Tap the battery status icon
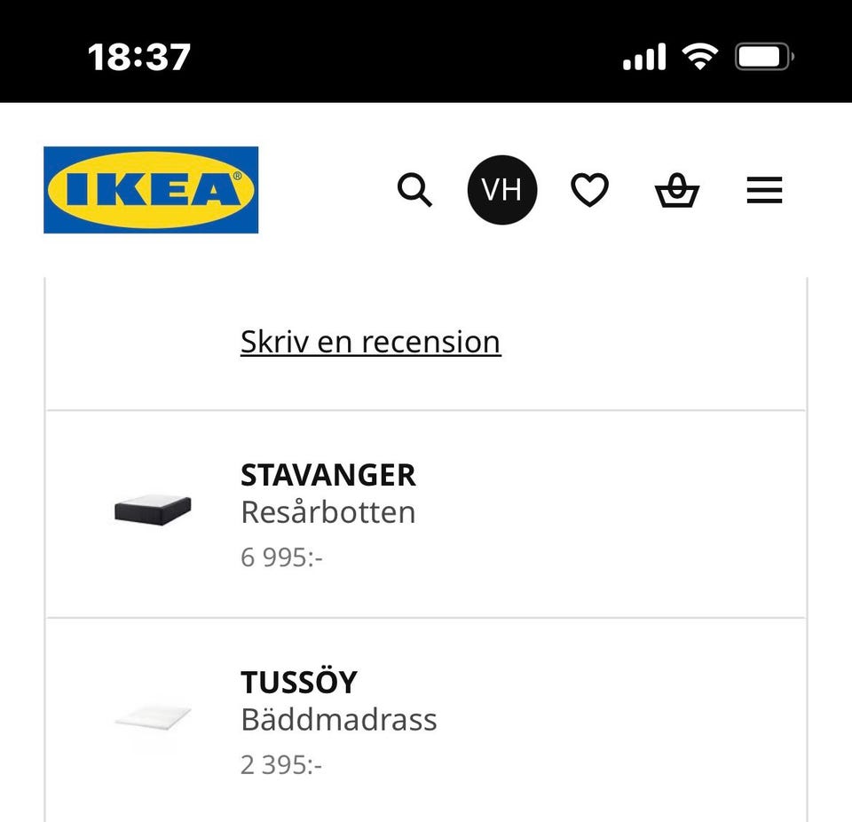 (763, 58)
